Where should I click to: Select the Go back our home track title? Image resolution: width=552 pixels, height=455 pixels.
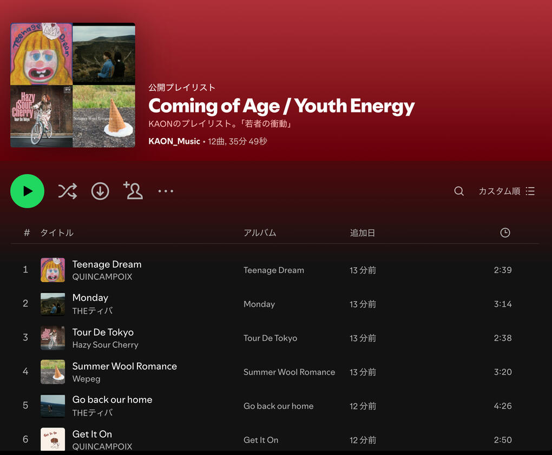click(113, 400)
